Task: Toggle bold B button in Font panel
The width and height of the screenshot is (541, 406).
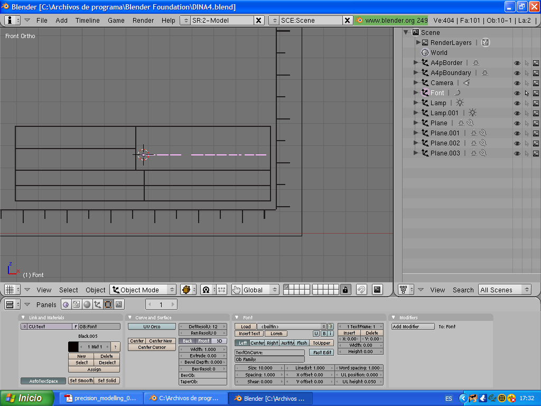Action: (x=324, y=334)
